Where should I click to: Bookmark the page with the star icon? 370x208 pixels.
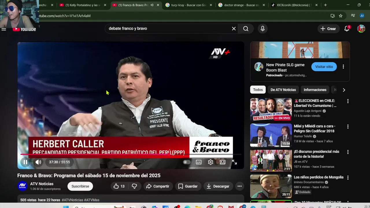click(341, 16)
